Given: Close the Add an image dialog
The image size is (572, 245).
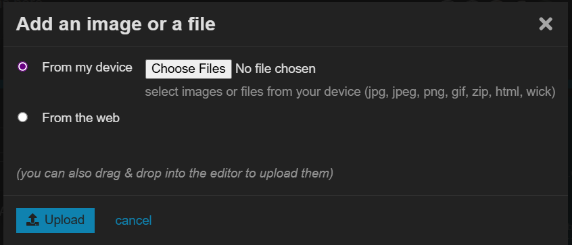Looking at the screenshot, I should click(546, 24).
